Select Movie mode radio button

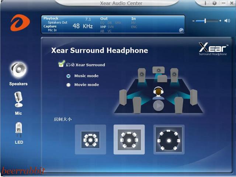coord(69,85)
